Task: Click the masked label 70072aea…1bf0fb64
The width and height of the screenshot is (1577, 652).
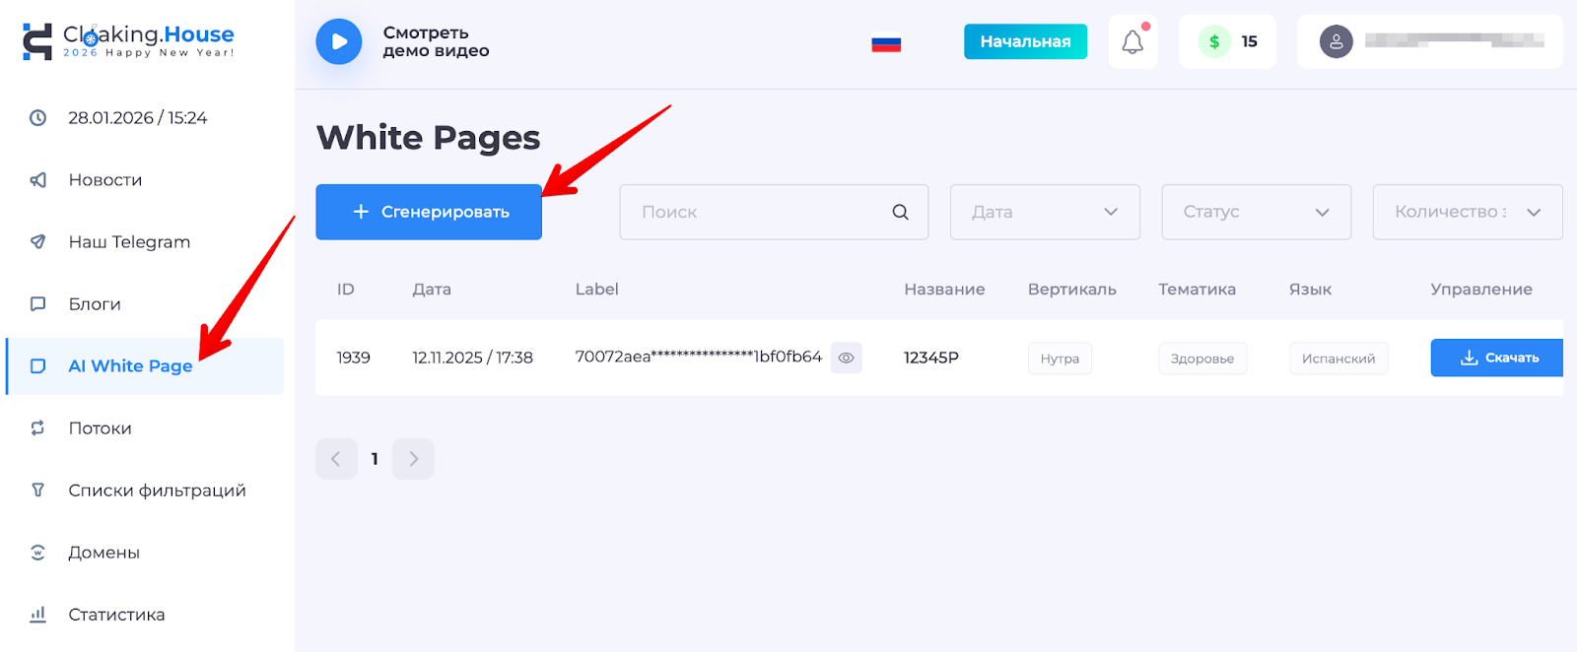Action: coord(699,357)
